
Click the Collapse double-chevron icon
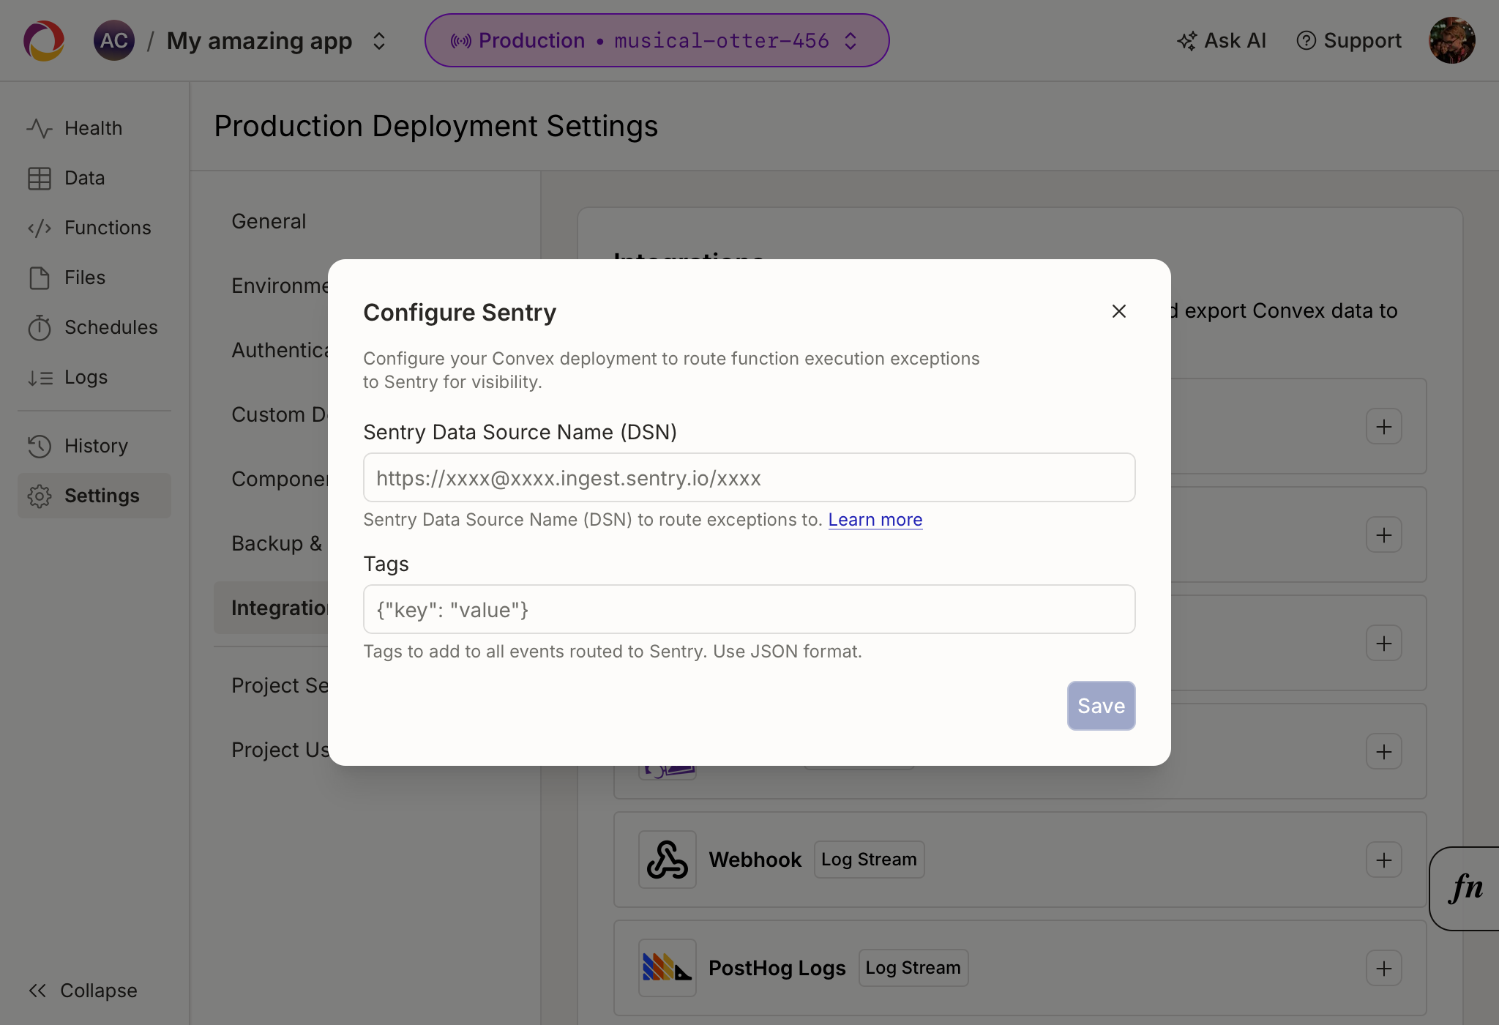pos(37,991)
